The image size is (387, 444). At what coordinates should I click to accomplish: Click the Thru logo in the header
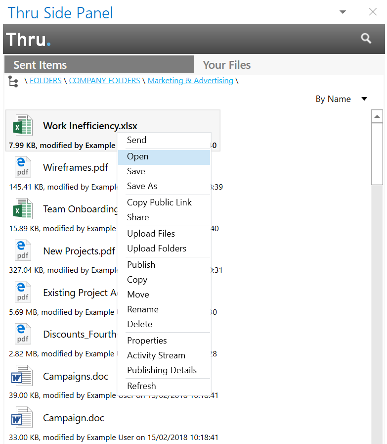(28, 40)
